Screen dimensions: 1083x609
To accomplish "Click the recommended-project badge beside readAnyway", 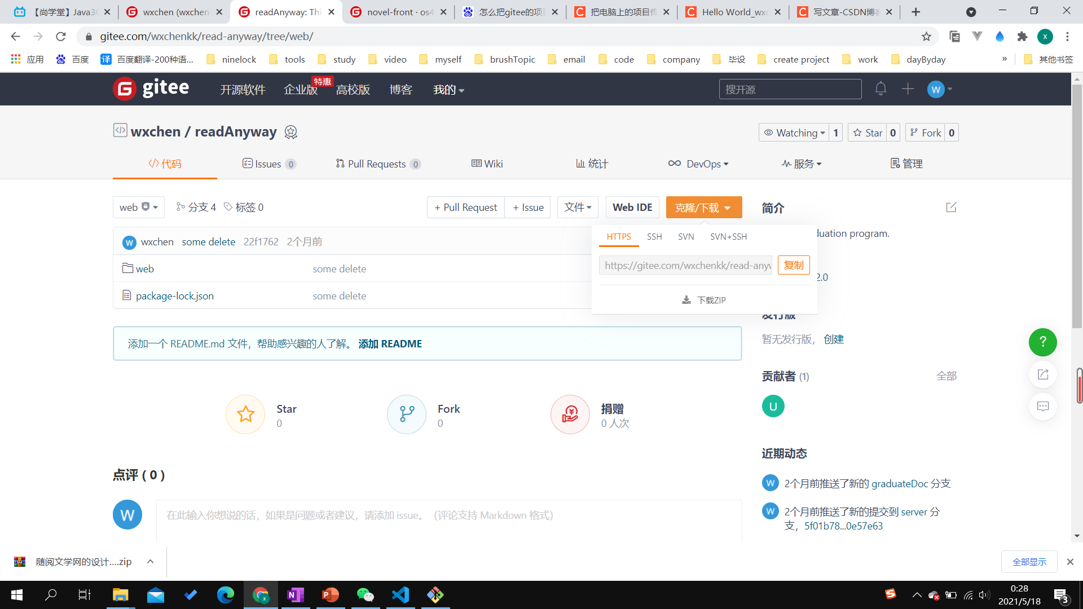I will (x=290, y=132).
